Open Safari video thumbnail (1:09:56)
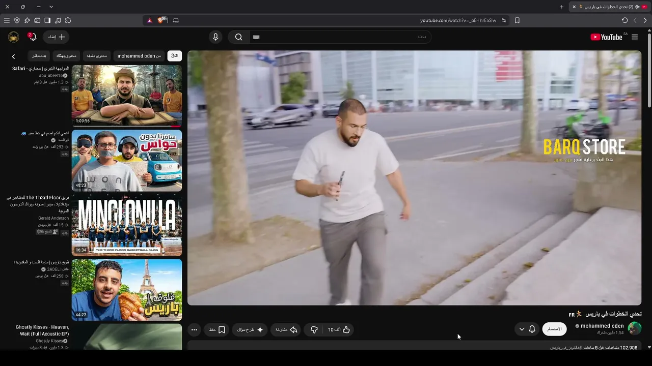The image size is (652, 366). [127, 96]
